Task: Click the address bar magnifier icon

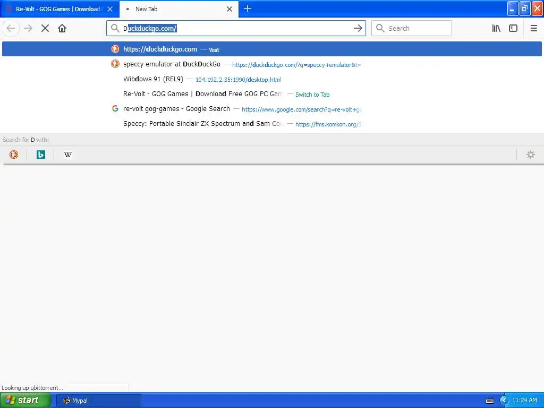Action: click(115, 28)
